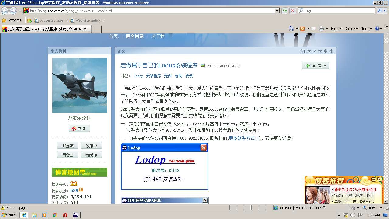Open a new blank tab
389x219 pixels.
97,29
